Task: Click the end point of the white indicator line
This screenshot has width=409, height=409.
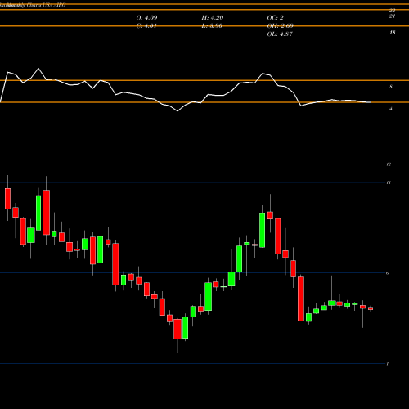Action: pyautogui.click(x=370, y=102)
